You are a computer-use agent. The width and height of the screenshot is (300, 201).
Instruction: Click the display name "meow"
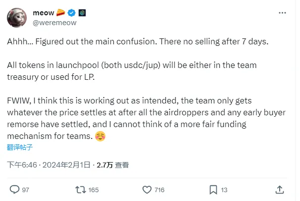coord(44,12)
